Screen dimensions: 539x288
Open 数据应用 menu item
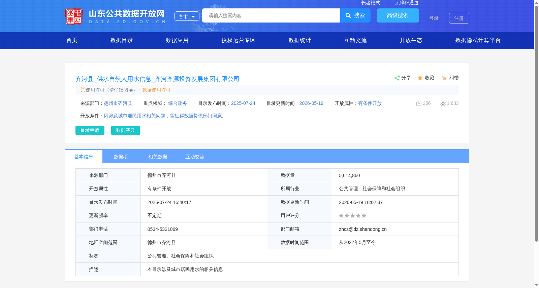click(x=177, y=40)
